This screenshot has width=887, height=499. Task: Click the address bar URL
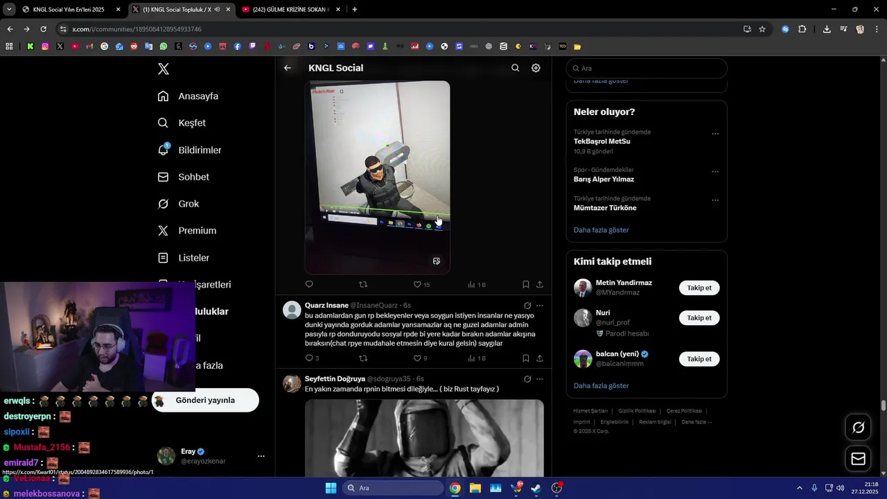[137, 29]
